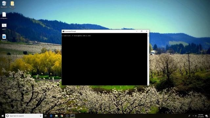The width and height of the screenshot is (210, 118).
Task: Click the Type here to search box
Action: 24,116
